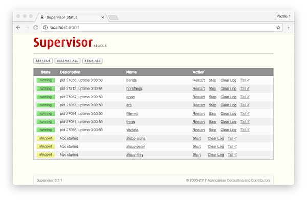
Task: Restart the bands process
Action: [199, 80]
